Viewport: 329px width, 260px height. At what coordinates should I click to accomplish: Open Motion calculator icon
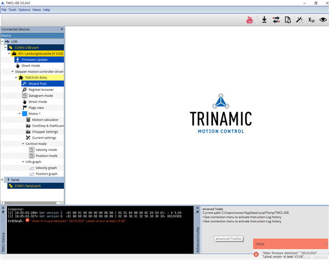point(28,120)
